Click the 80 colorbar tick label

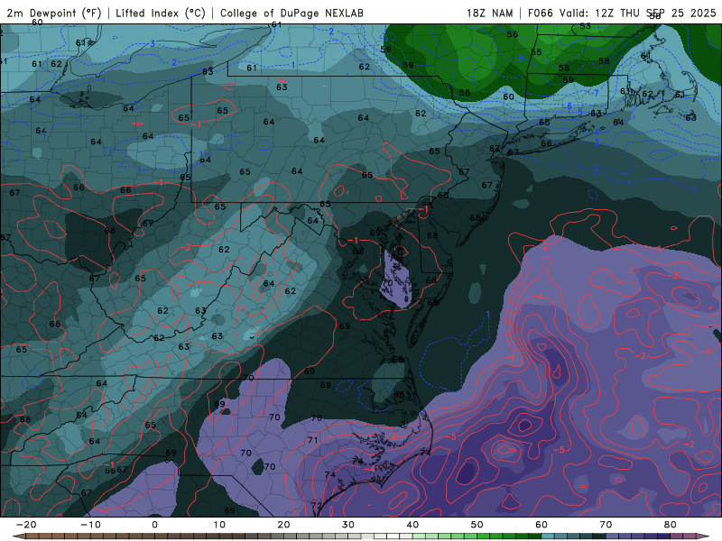[670, 525]
